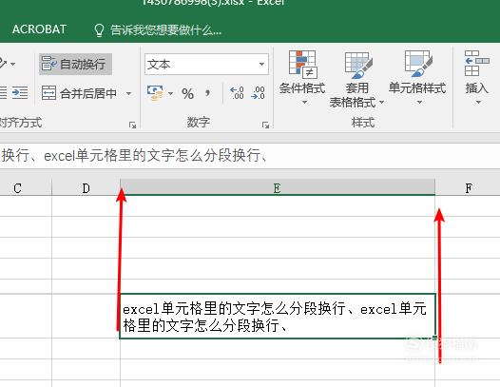Select column C header
The image size is (500, 387).
[26, 187]
